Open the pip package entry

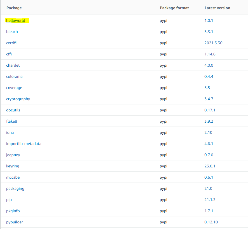point(9,200)
